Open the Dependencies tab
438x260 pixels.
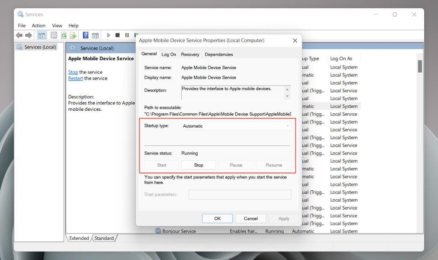[219, 54]
